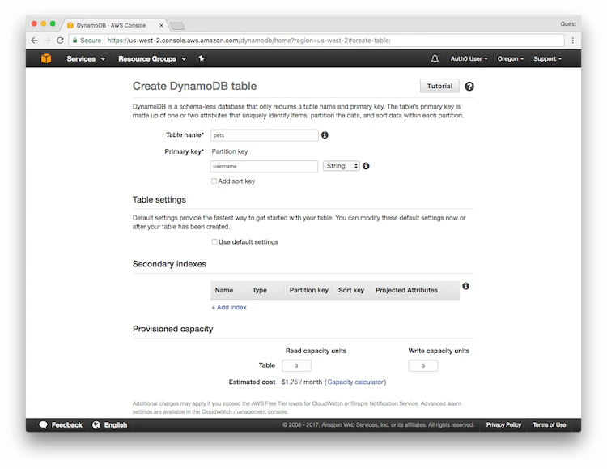Open the Privacy Policy link

coord(503,424)
